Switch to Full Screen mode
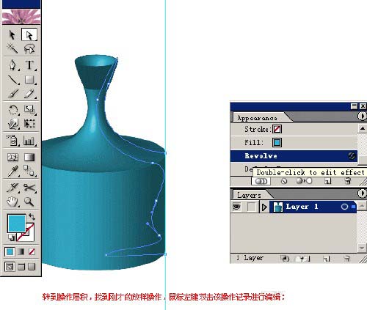 pyautogui.click(x=32, y=267)
